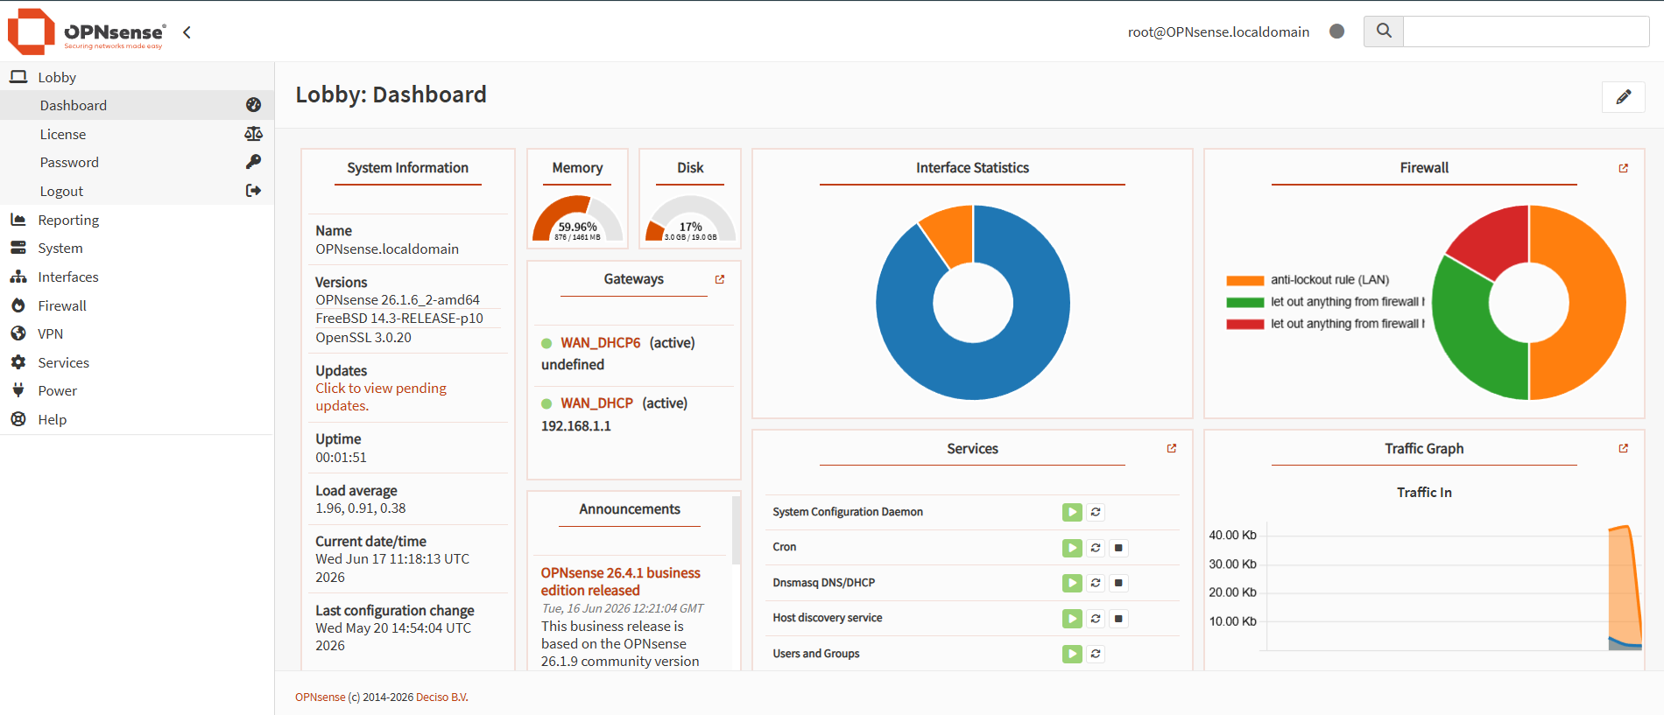Click the License scales icon

tap(253, 134)
